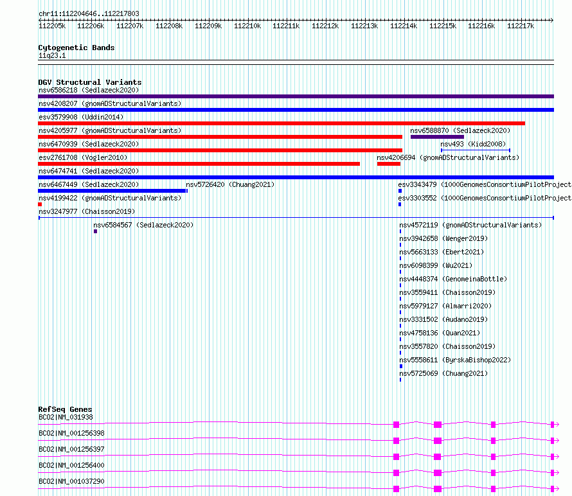
Task: Select the blue nsv6474741 variant bar
Action: tap(296, 177)
